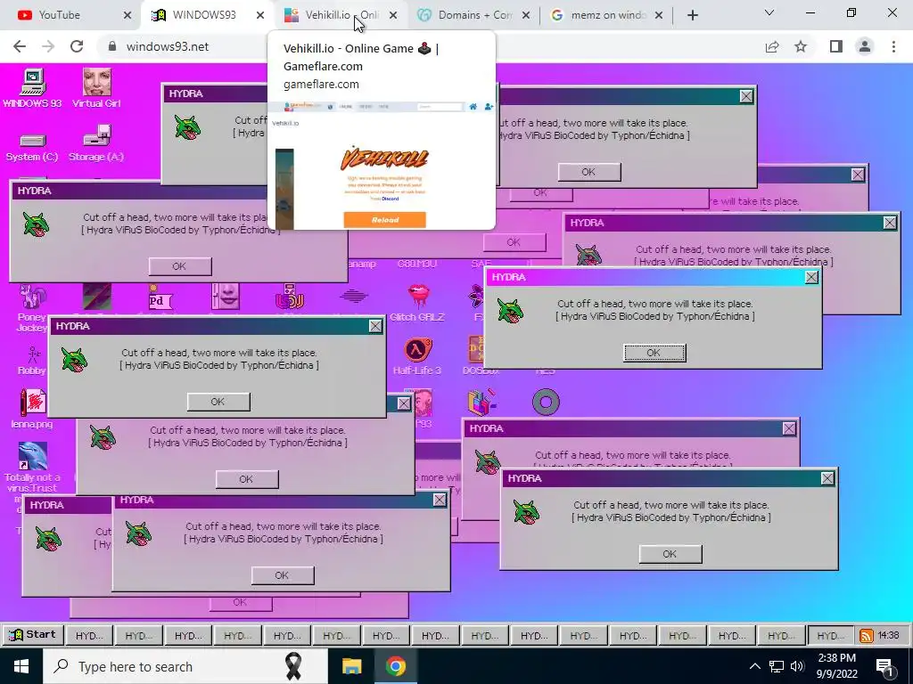913x684 pixels.
Task: Open the lenna.png file icon
Action: tap(32, 408)
